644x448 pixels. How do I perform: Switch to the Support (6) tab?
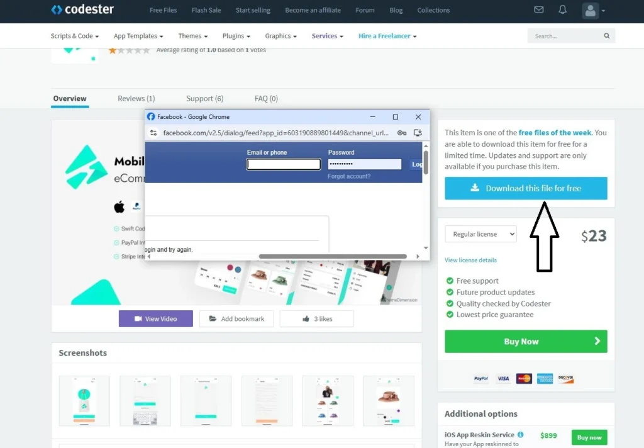(x=204, y=99)
